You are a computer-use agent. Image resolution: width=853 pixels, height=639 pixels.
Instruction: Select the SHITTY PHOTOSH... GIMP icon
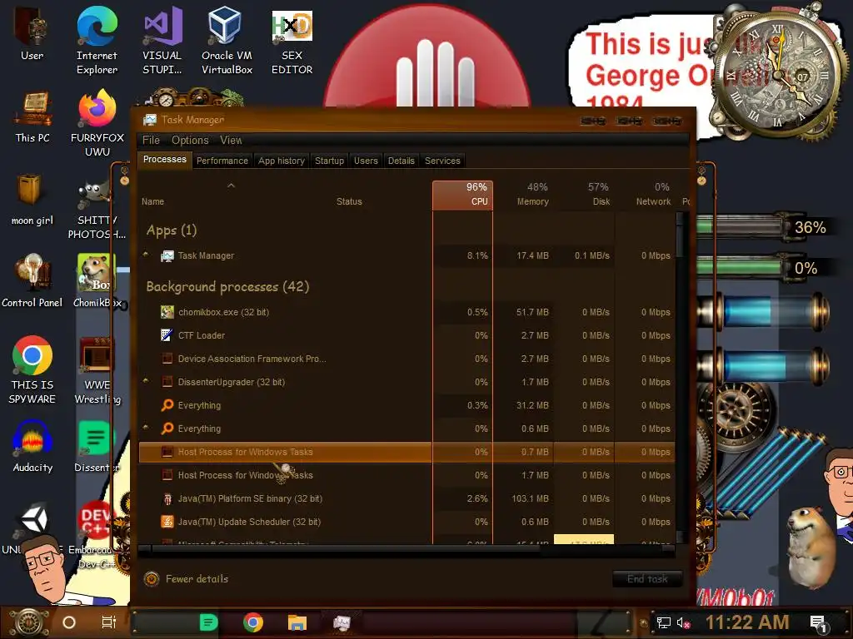(97, 211)
